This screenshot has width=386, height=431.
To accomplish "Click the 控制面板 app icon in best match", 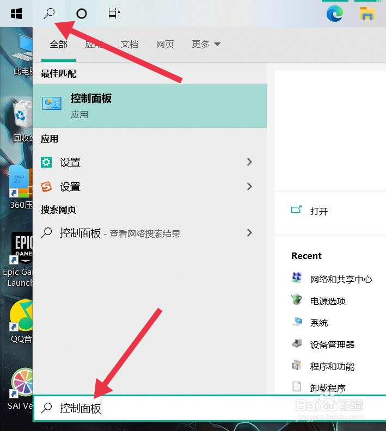I will [x=51, y=103].
